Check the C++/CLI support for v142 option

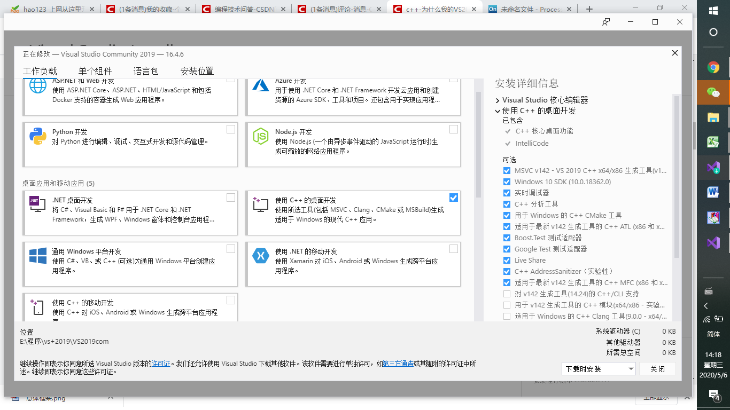[507, 294]
